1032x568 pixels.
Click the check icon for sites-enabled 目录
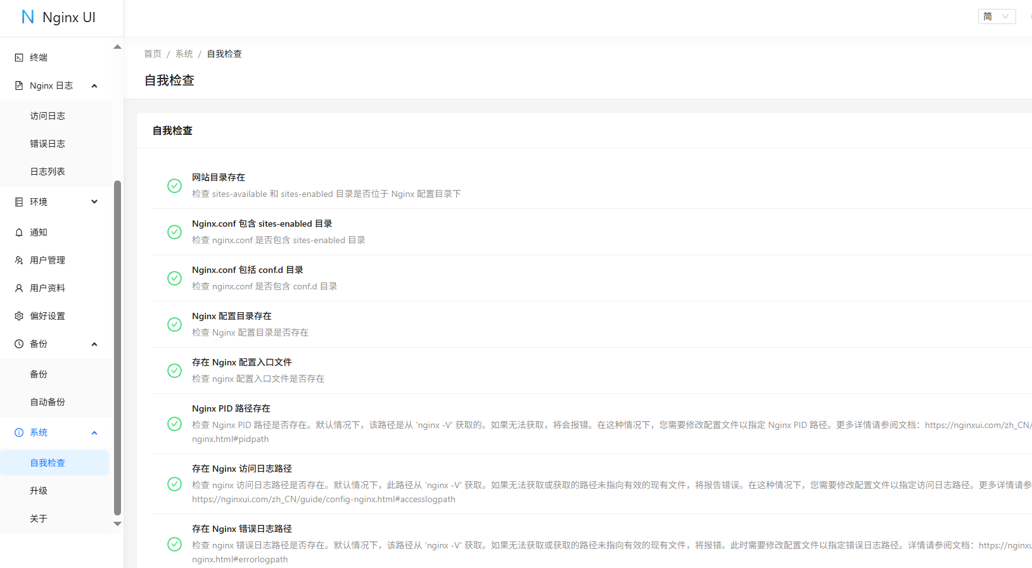tap(174, 232)
